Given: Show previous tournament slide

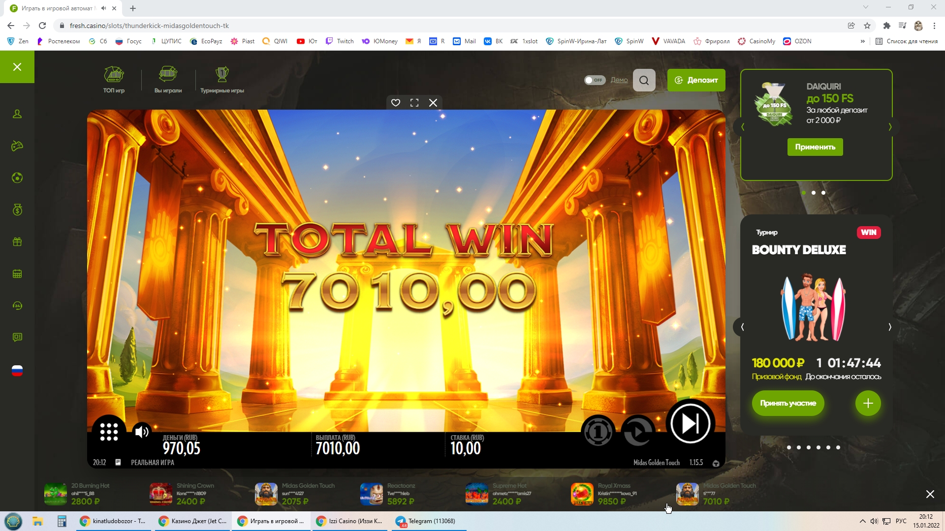Looking at the screenshot, I should 742,327.
